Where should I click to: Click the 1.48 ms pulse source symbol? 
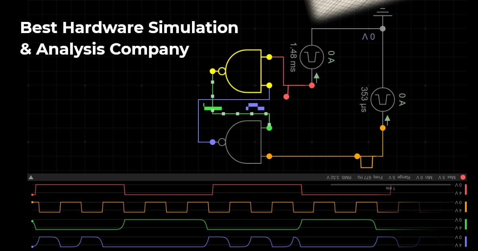313,57
